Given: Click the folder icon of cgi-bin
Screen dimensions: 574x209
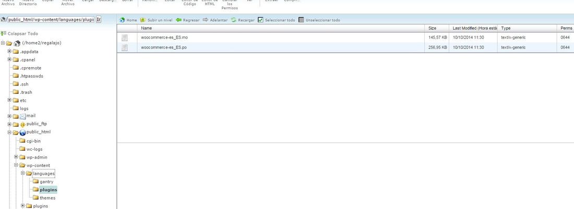Looking at the screenshot, I should click(x=22, y=141).
